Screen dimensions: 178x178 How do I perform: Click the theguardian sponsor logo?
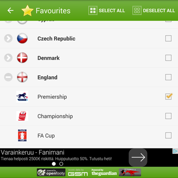[x=104, y=172]
